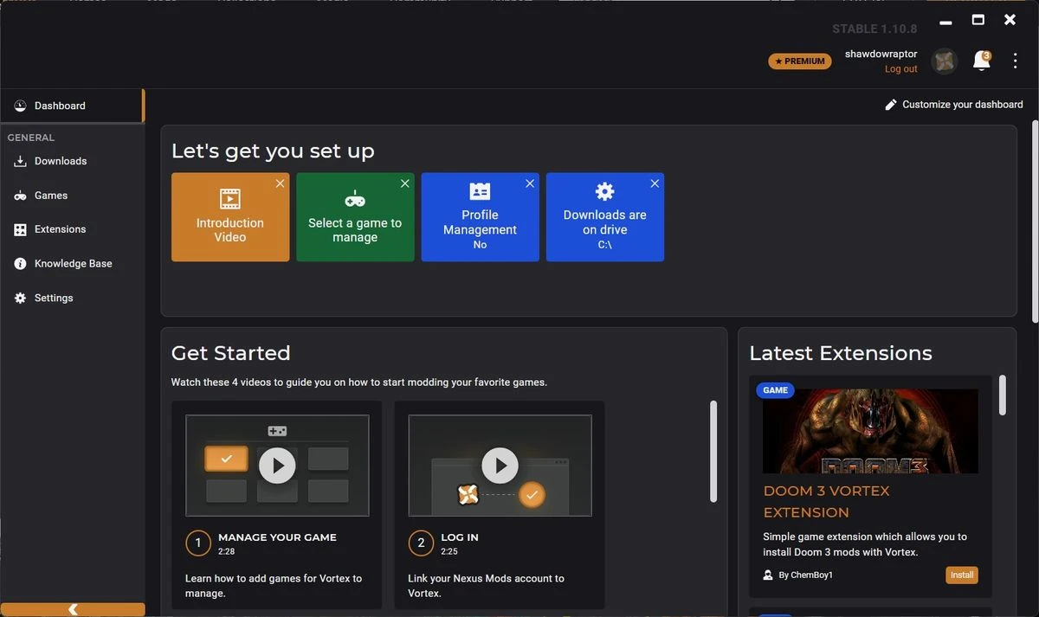
Task: Click the PREMIUM badge
Action: (800, 61)
